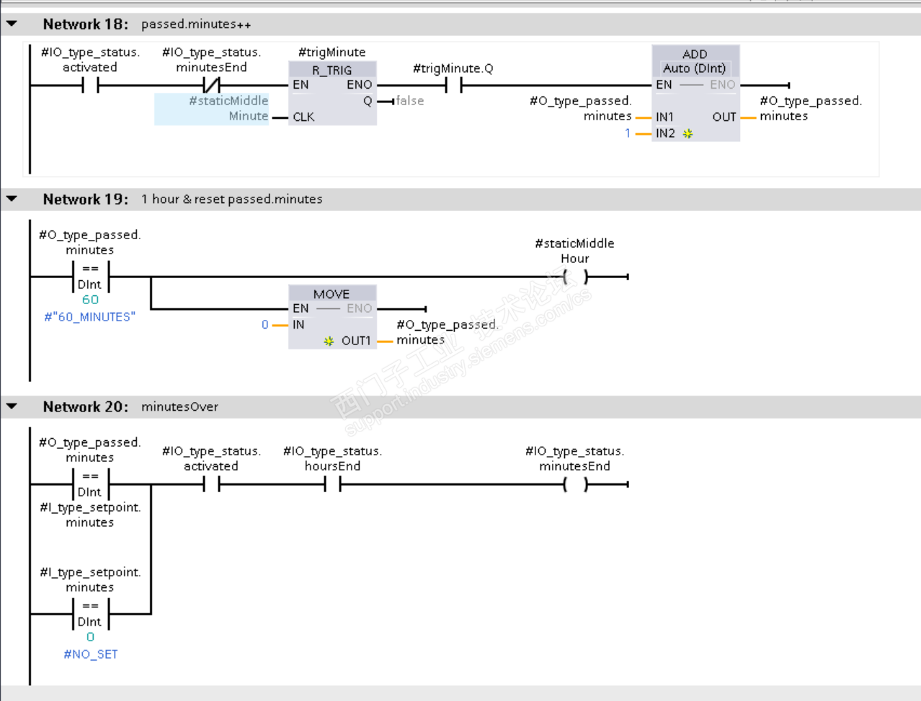Click the #"60_MINUTES" constant name
921x701 pixels.
point(90,317)
